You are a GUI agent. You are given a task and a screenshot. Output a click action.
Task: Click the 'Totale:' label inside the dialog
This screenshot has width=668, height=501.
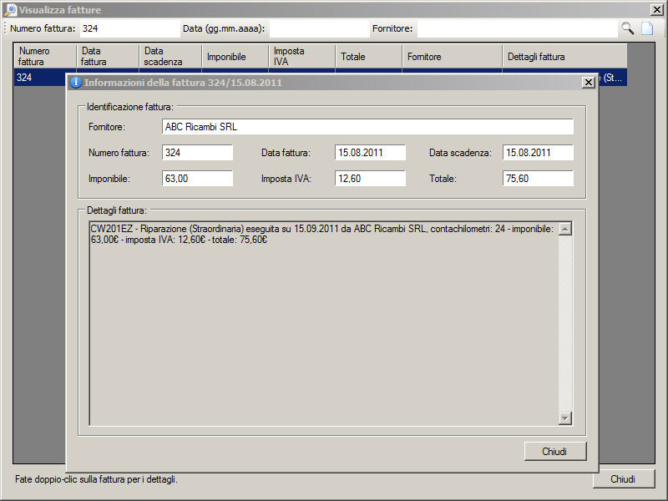[443, 179]
